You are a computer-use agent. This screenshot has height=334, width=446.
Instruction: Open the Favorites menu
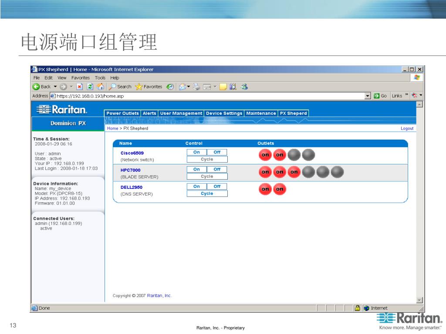tap(81, 77)
